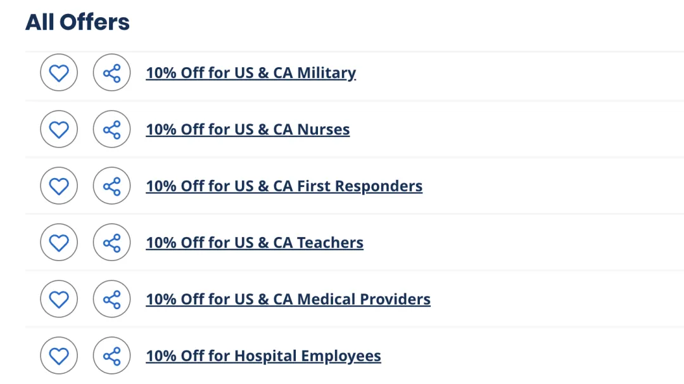Heart the Medical Providers offer

point(59,299)
